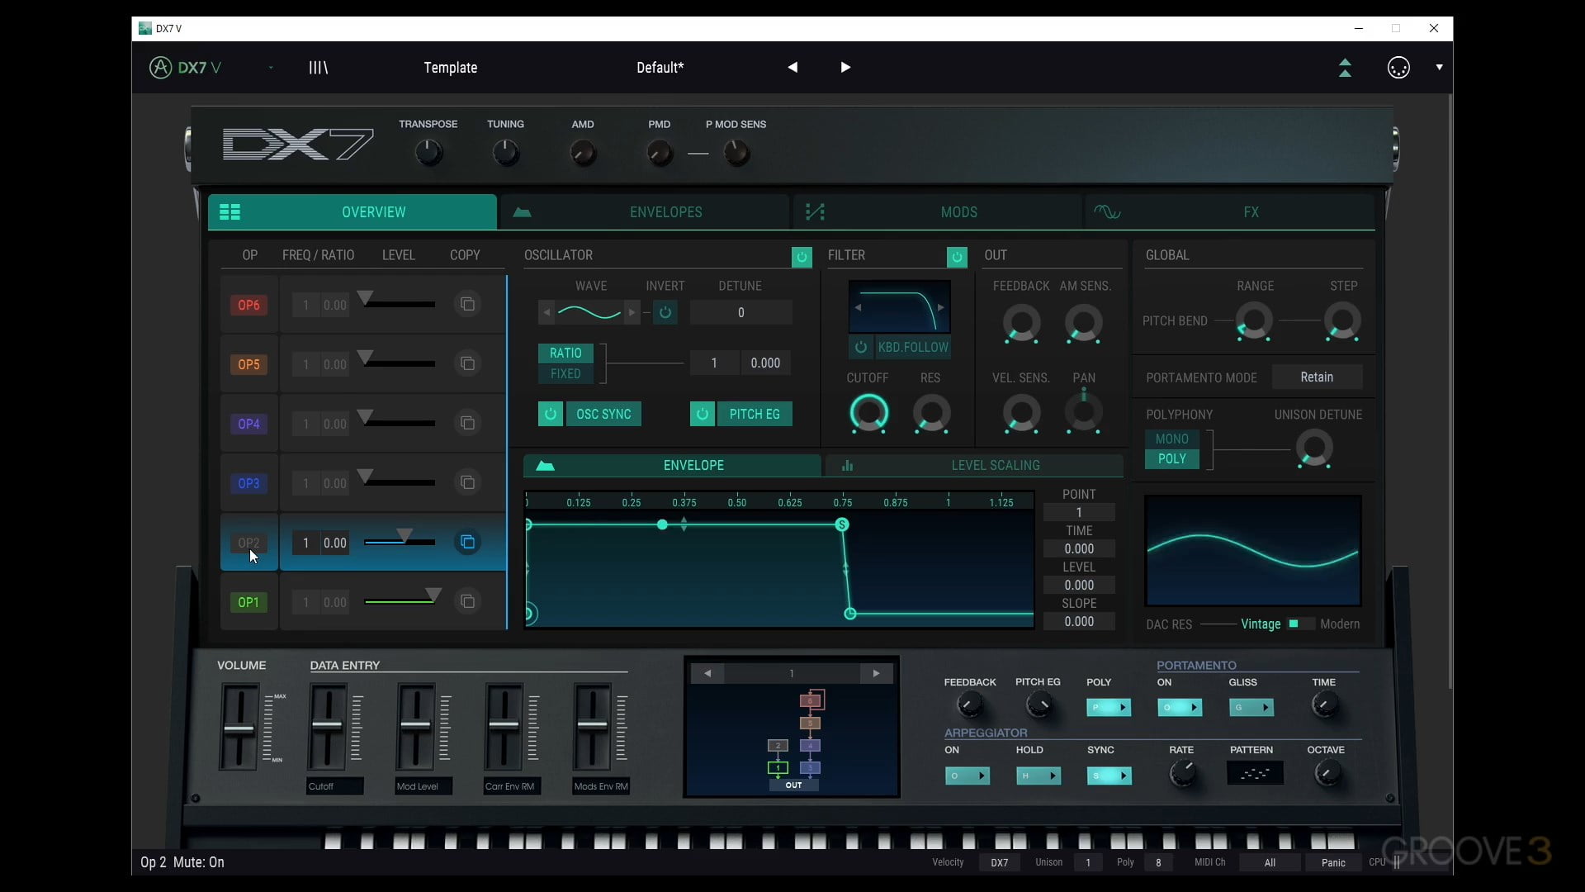
Task: Click the OP2 level slider
Action: pos(400,542)
